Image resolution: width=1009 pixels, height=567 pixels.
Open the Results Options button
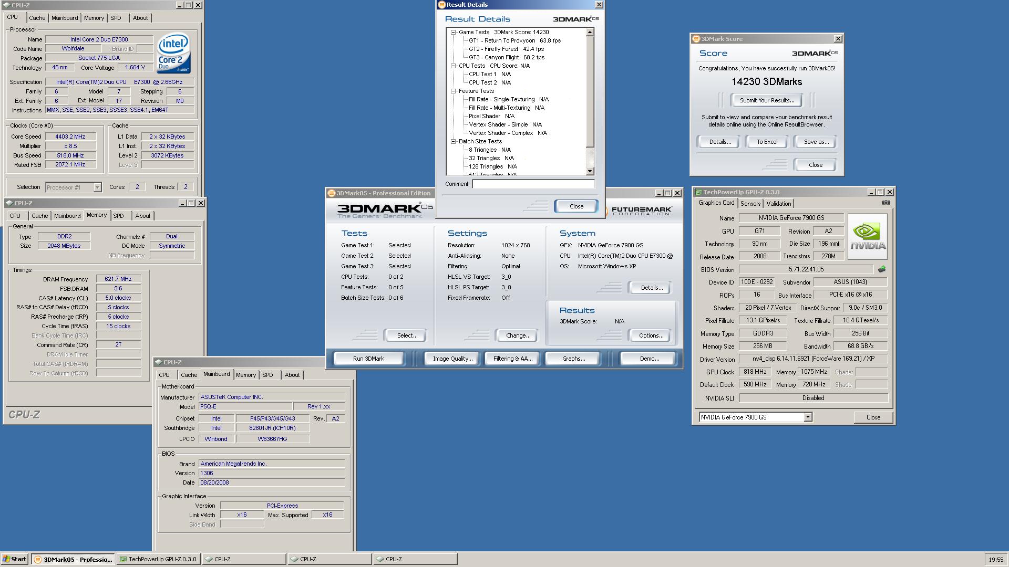[x=651, y=335]
